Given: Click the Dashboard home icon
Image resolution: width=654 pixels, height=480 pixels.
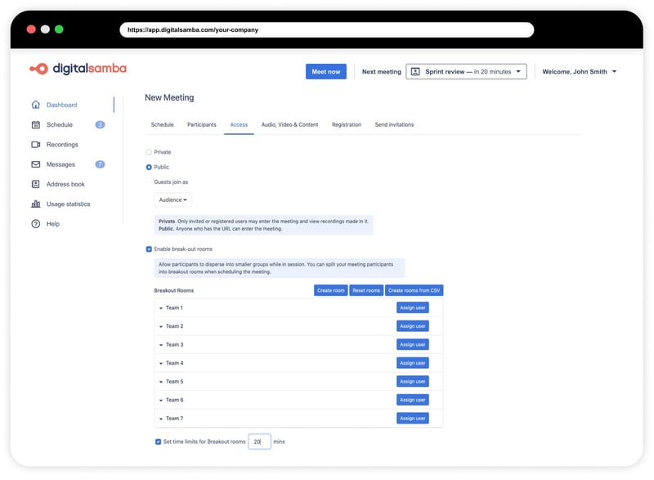Looking at the screenshot, I should click(35, 105).
